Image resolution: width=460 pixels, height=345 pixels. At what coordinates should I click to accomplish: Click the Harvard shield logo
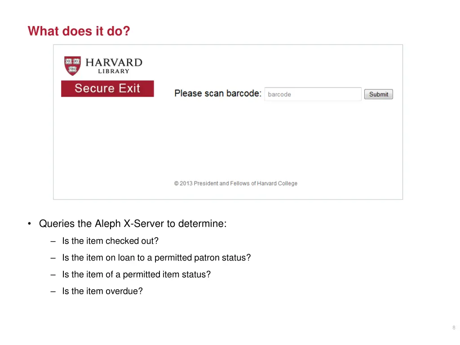pyautogui.click(x=72, y=66)
